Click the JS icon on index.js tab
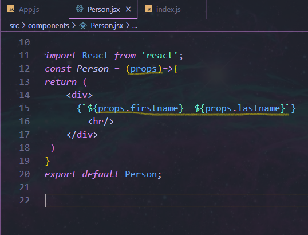Image resolution: width=308 pixels, height=235 pixels. click(x=148, y=9)
